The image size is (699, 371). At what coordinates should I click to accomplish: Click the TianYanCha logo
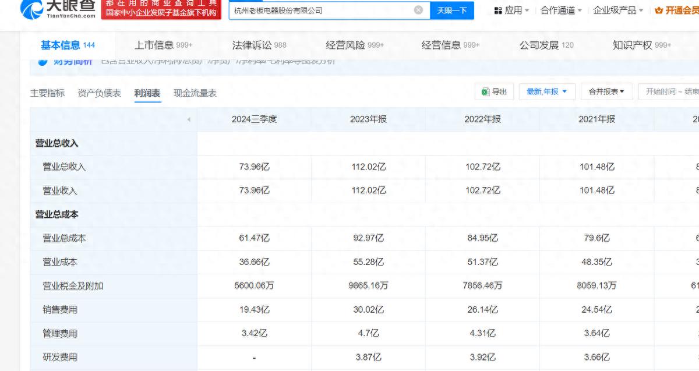point(58,9)
